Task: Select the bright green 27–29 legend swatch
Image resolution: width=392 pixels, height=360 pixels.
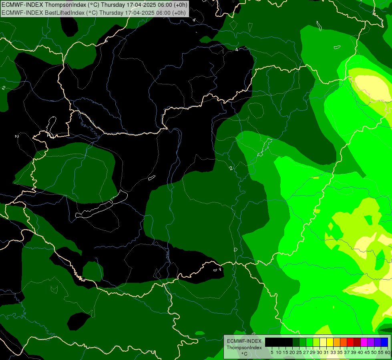Action: (x=310, y=342)
